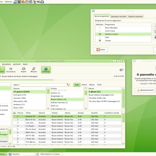The height and width of the screenshot is (156, 156).
Task: Select The Very Best Of MTV Unplugged album
Action: (x=105, y=101)
